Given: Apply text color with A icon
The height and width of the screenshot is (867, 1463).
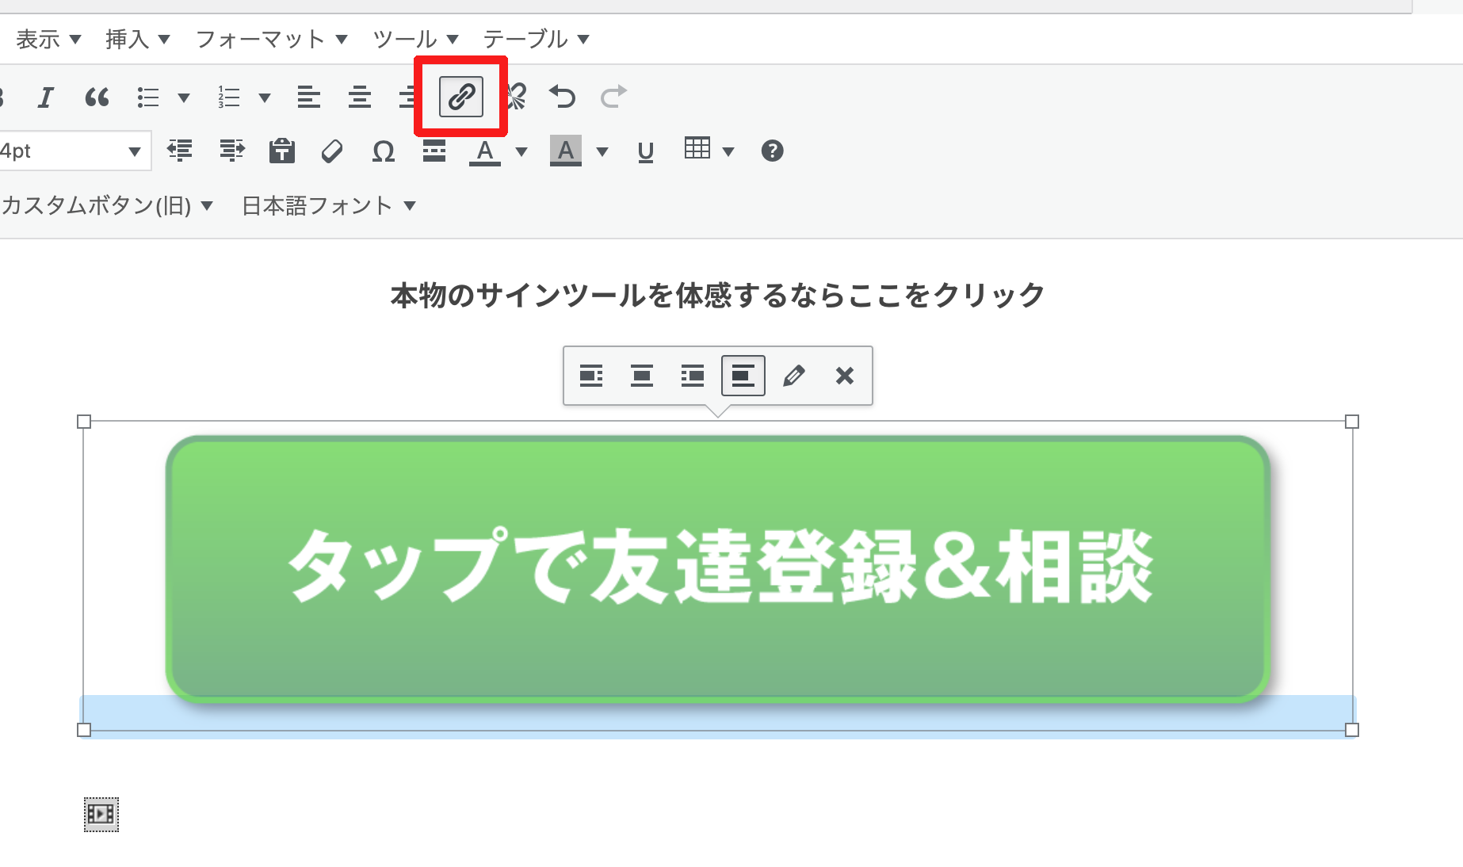Looking at the screenshot, I should pyautogui.click(x=485, y=151).
